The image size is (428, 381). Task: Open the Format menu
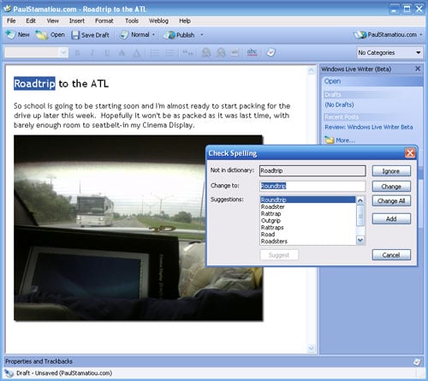104,21
